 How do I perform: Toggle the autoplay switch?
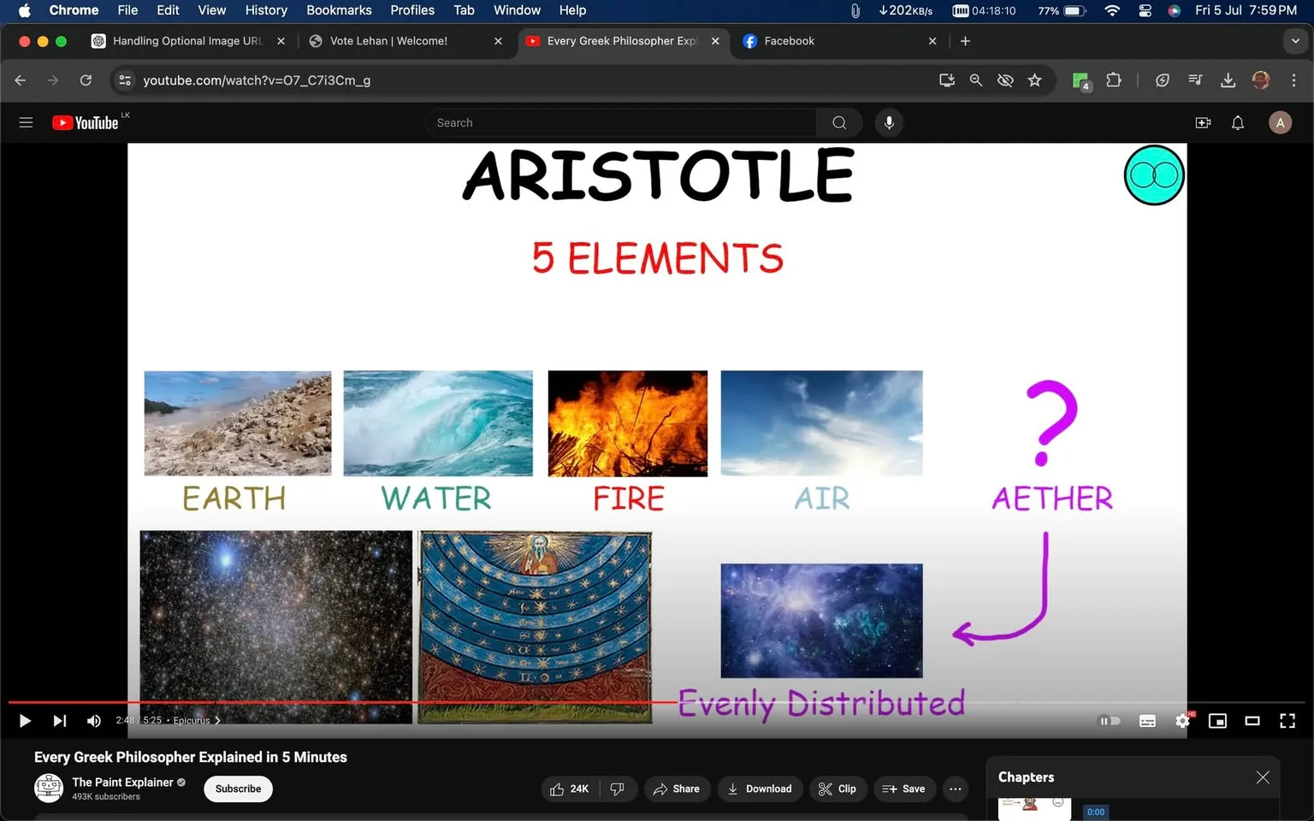[1110, 721]
